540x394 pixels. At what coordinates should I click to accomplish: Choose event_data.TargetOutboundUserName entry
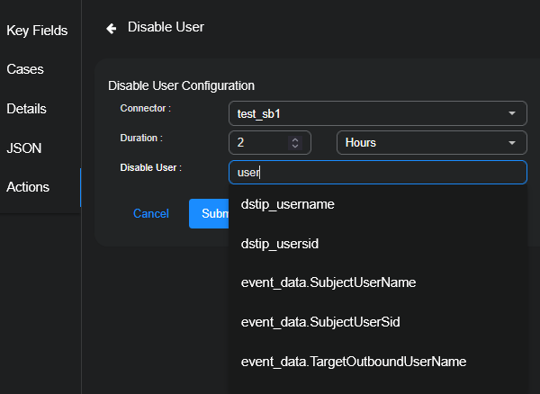(x=354, y=362)
